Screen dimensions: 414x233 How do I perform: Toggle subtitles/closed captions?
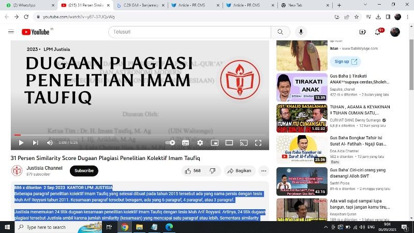pos(186,143)
